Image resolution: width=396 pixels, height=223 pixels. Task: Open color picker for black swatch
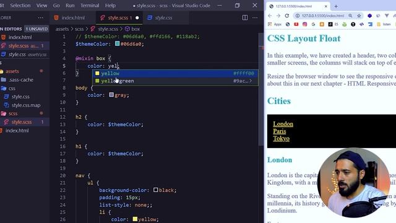point(155,190)
